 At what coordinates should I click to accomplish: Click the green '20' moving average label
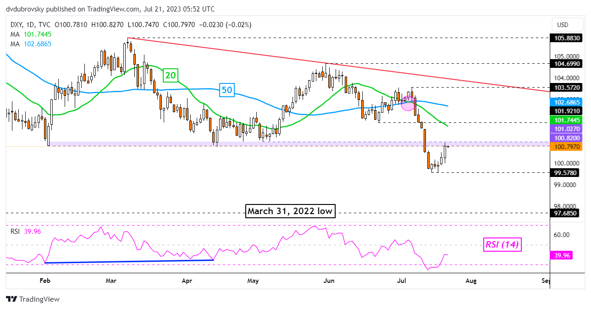(x=171, y=75)
